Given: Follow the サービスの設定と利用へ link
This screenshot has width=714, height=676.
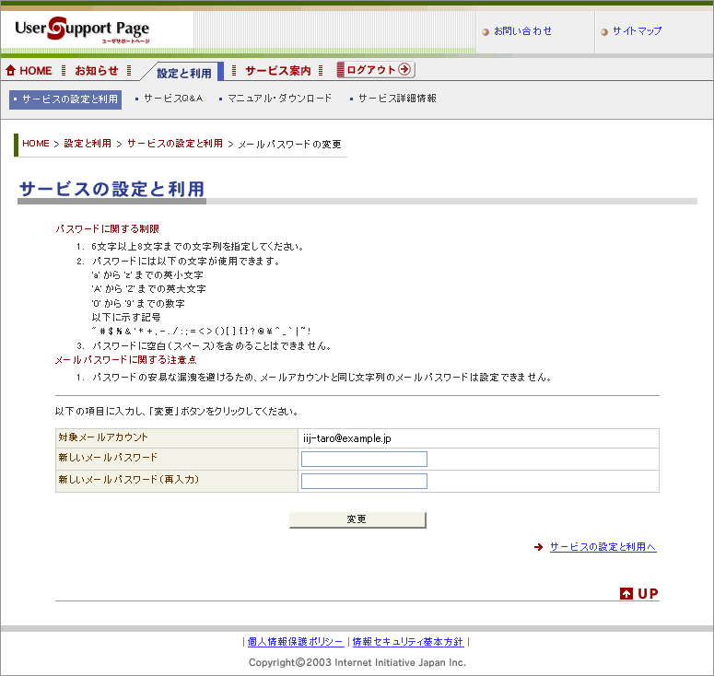Looking at the screenshot, I should (x=603, y=547).
